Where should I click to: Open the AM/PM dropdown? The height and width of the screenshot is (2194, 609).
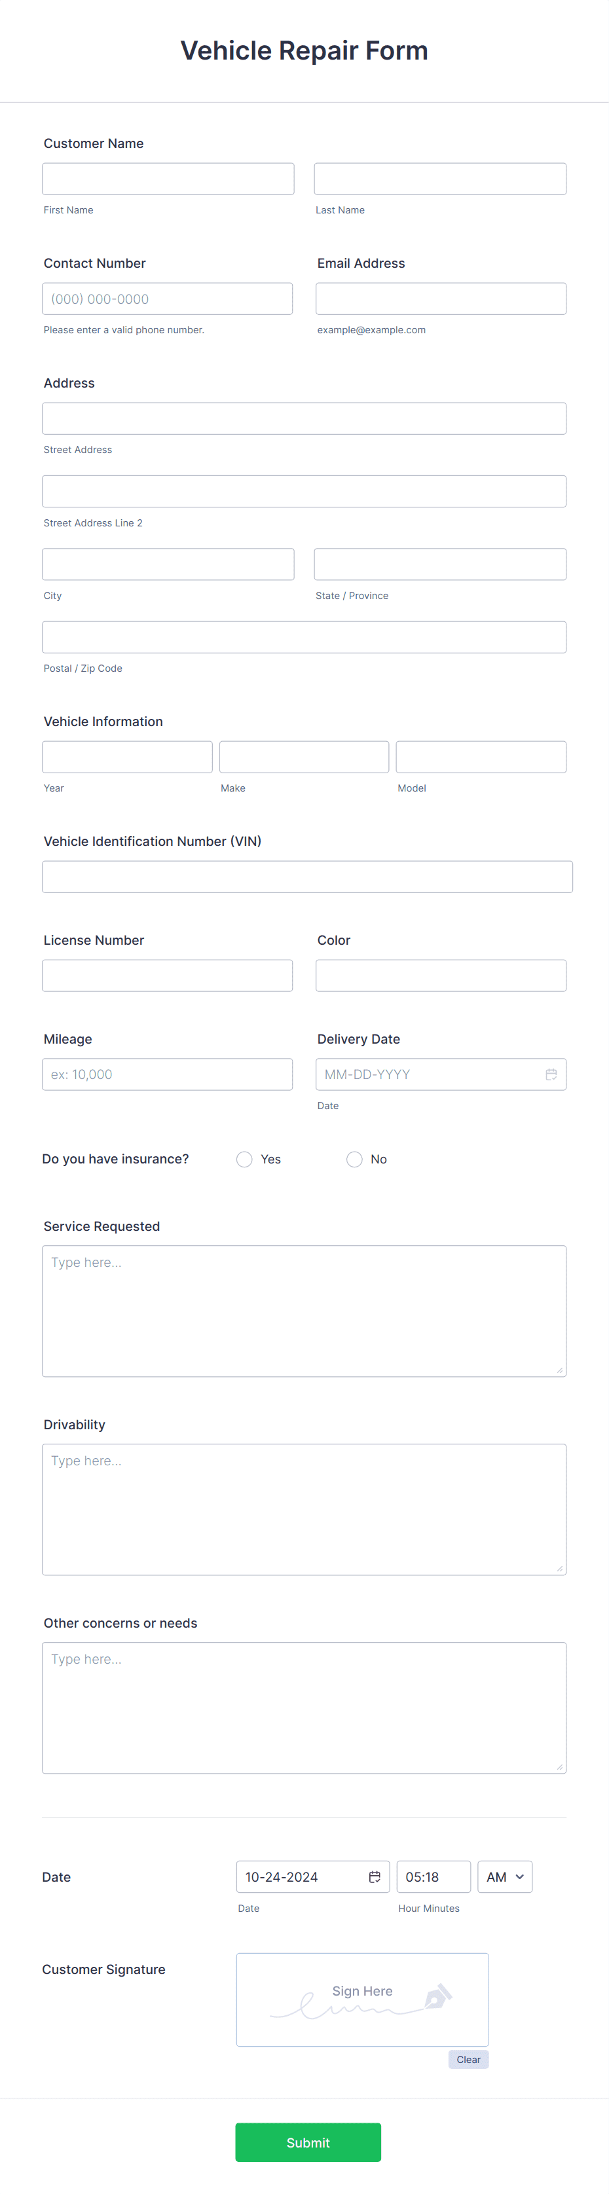[x=505, y=1876]
